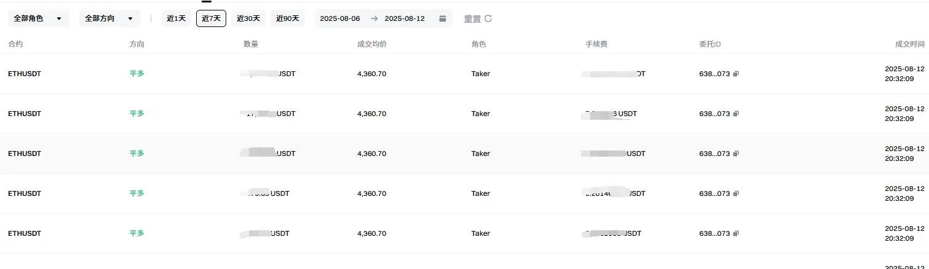This screenshot has height=269, width=929.
Task: Click the 手续费 column header
Action: pyautogui.click(x=597, y=44)
